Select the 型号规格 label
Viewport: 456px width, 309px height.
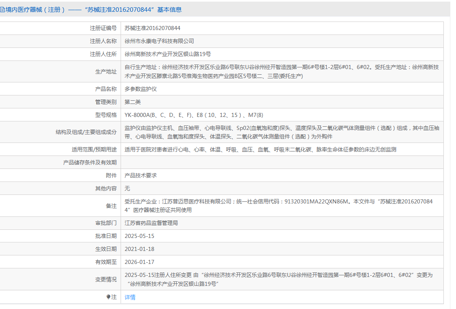(106, 115)
